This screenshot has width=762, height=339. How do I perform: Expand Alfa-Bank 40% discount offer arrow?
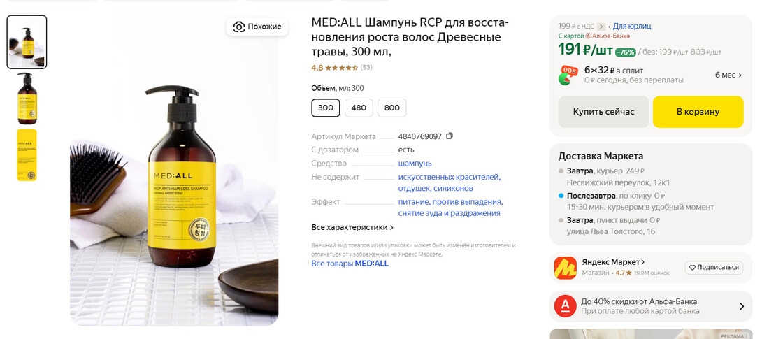(741, 306)
